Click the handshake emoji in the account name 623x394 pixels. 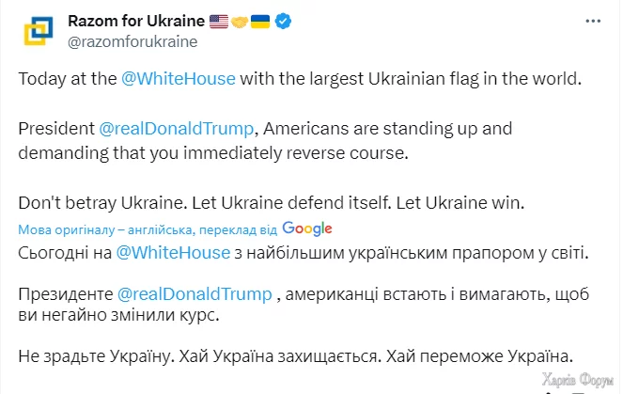tap(240, 21)
